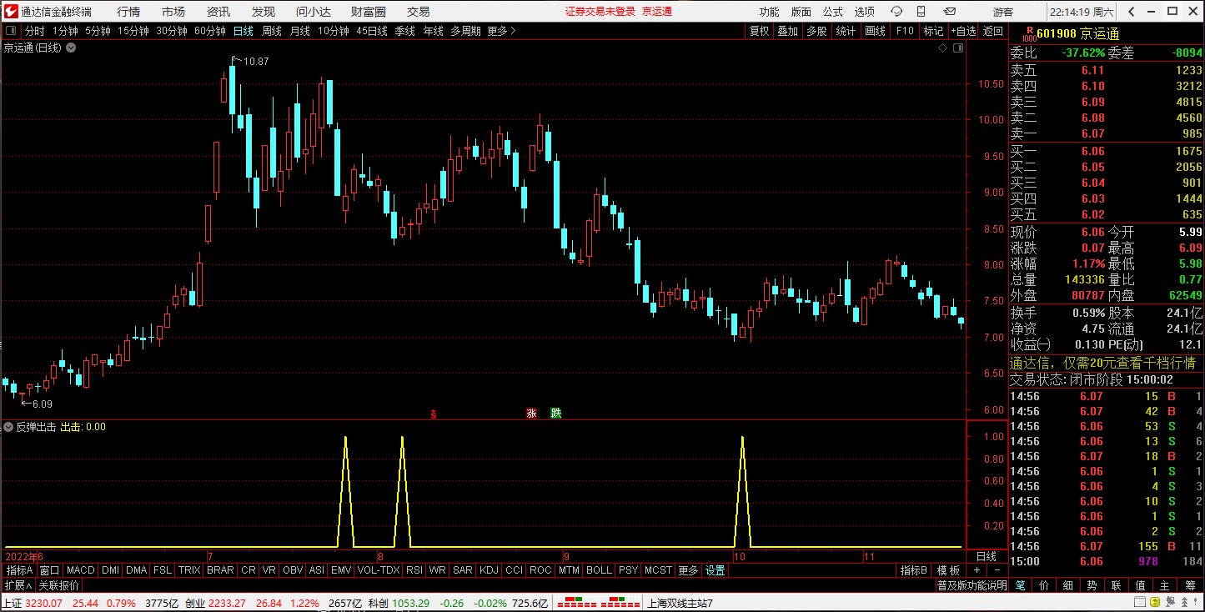Select the 分时 intraday period
Viewport: 1205px width, 612px height.
[34, 31]
